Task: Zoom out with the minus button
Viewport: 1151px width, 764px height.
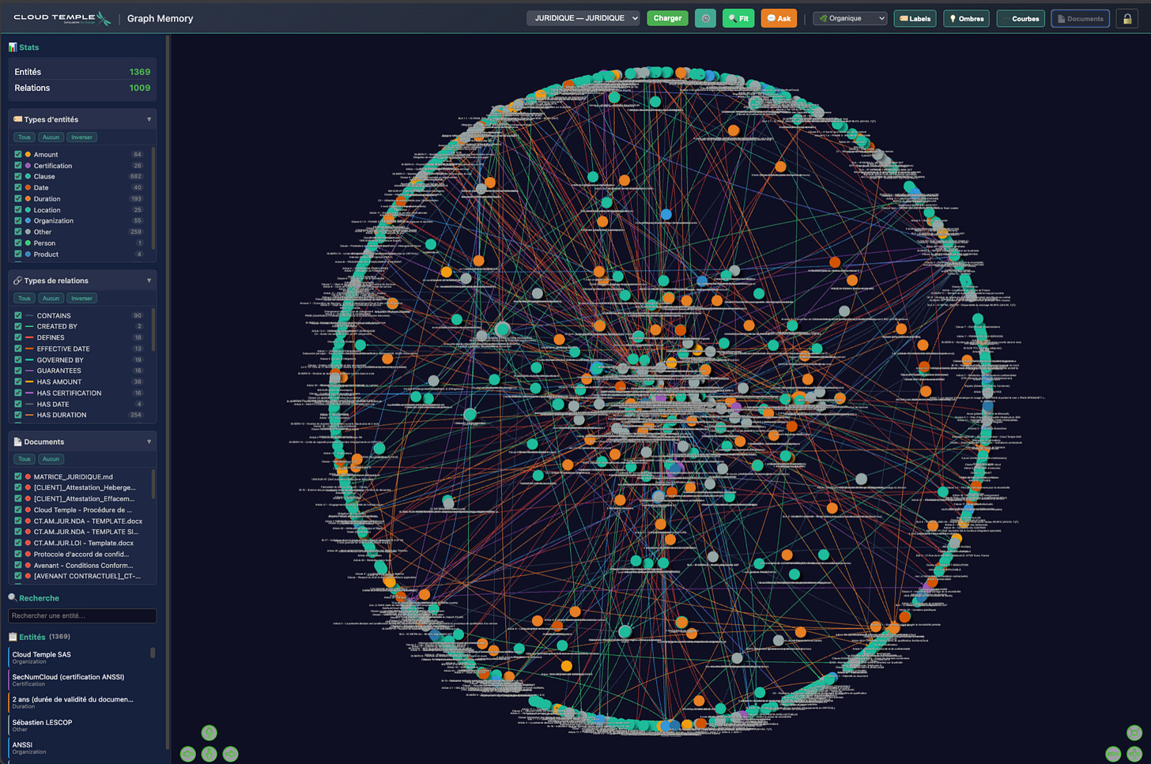Action: [x=1113, y=754]
